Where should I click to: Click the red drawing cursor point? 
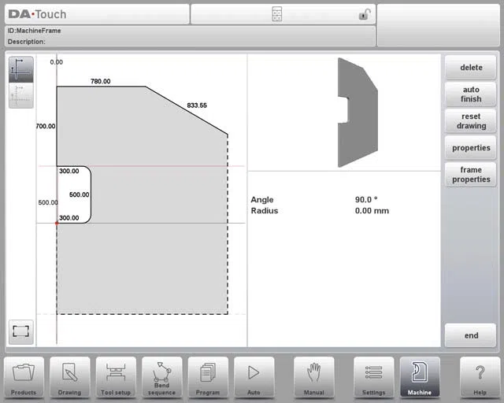point(57,223)
